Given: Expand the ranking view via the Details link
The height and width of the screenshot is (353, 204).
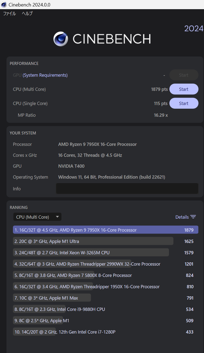Looking at the screenshot, I should 182,217.
